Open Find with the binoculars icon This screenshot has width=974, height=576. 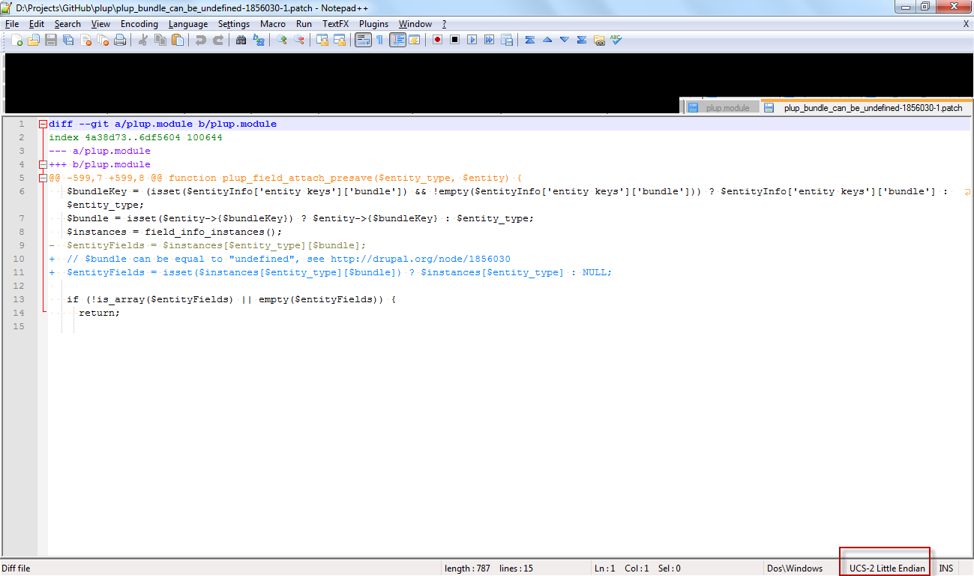pyautogui.click(x=241, y=40)
